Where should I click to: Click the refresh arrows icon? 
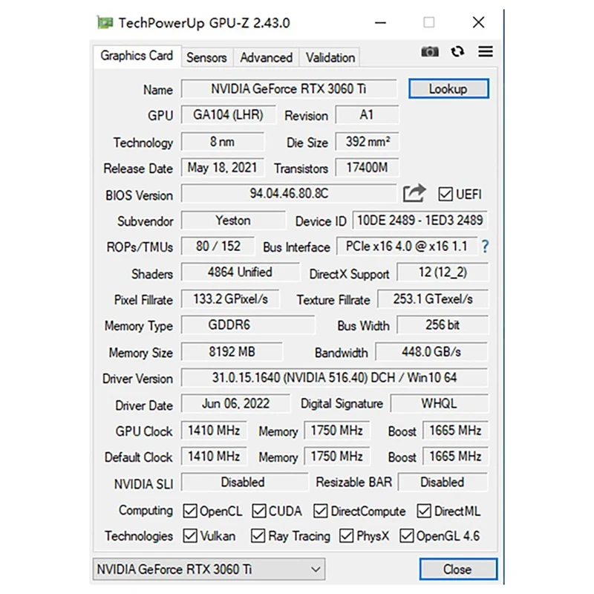pos(457,51)
